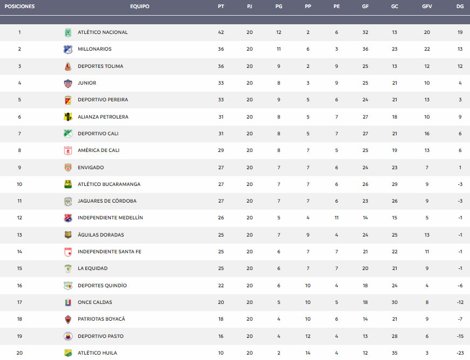Click the Once Caldas crest icon
The height and width of the screenshot is (360, 470).
(x=68, y=302)
